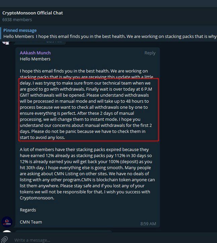View the 6938 members count
Viewport: 217px width, 243px height.
click(17, 20)
